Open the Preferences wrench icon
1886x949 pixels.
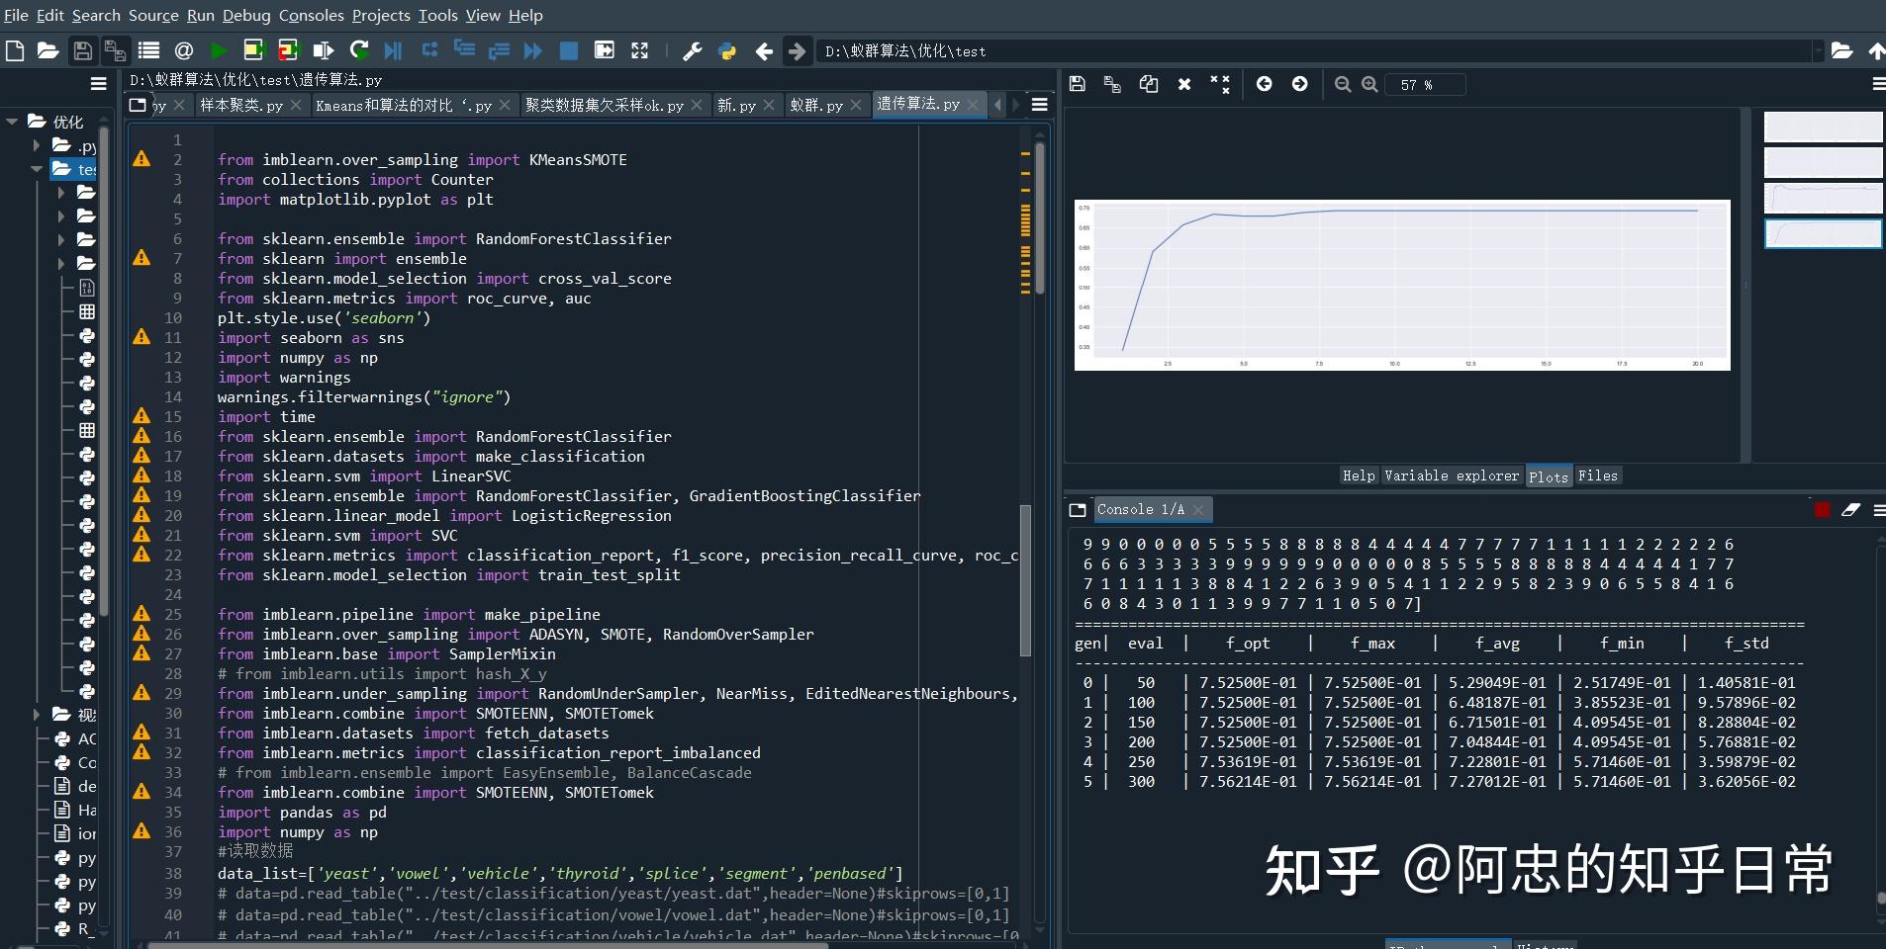[693, 50]
